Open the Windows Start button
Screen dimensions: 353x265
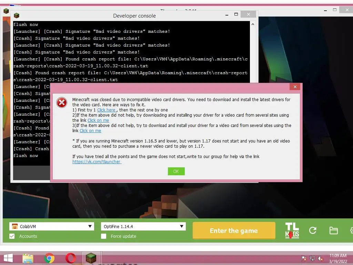(8, 258)
